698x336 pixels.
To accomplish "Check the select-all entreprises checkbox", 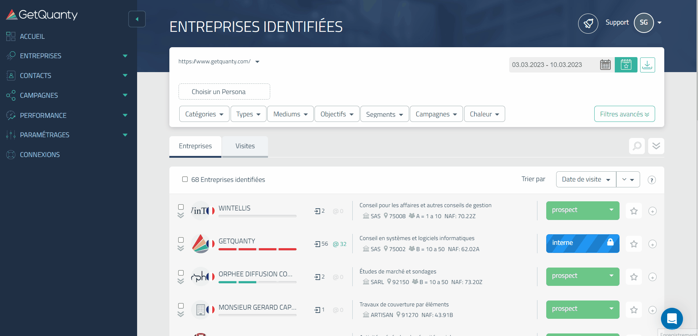I will click(185, 179).
